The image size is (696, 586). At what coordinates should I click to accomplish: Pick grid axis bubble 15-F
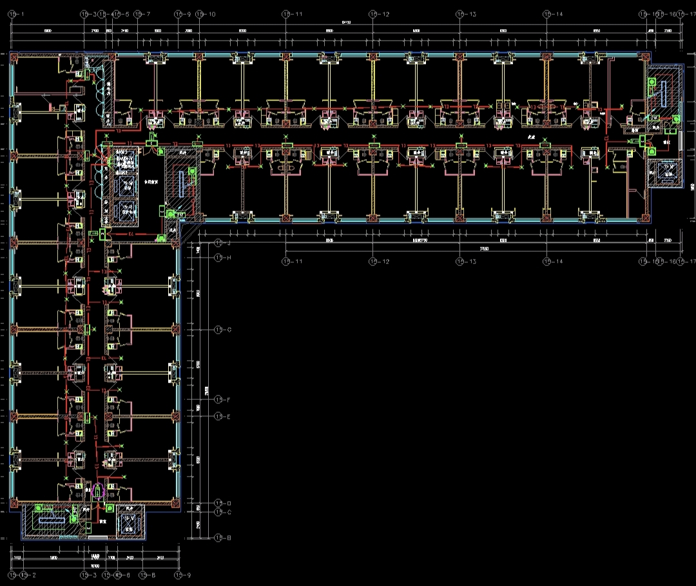218,399
